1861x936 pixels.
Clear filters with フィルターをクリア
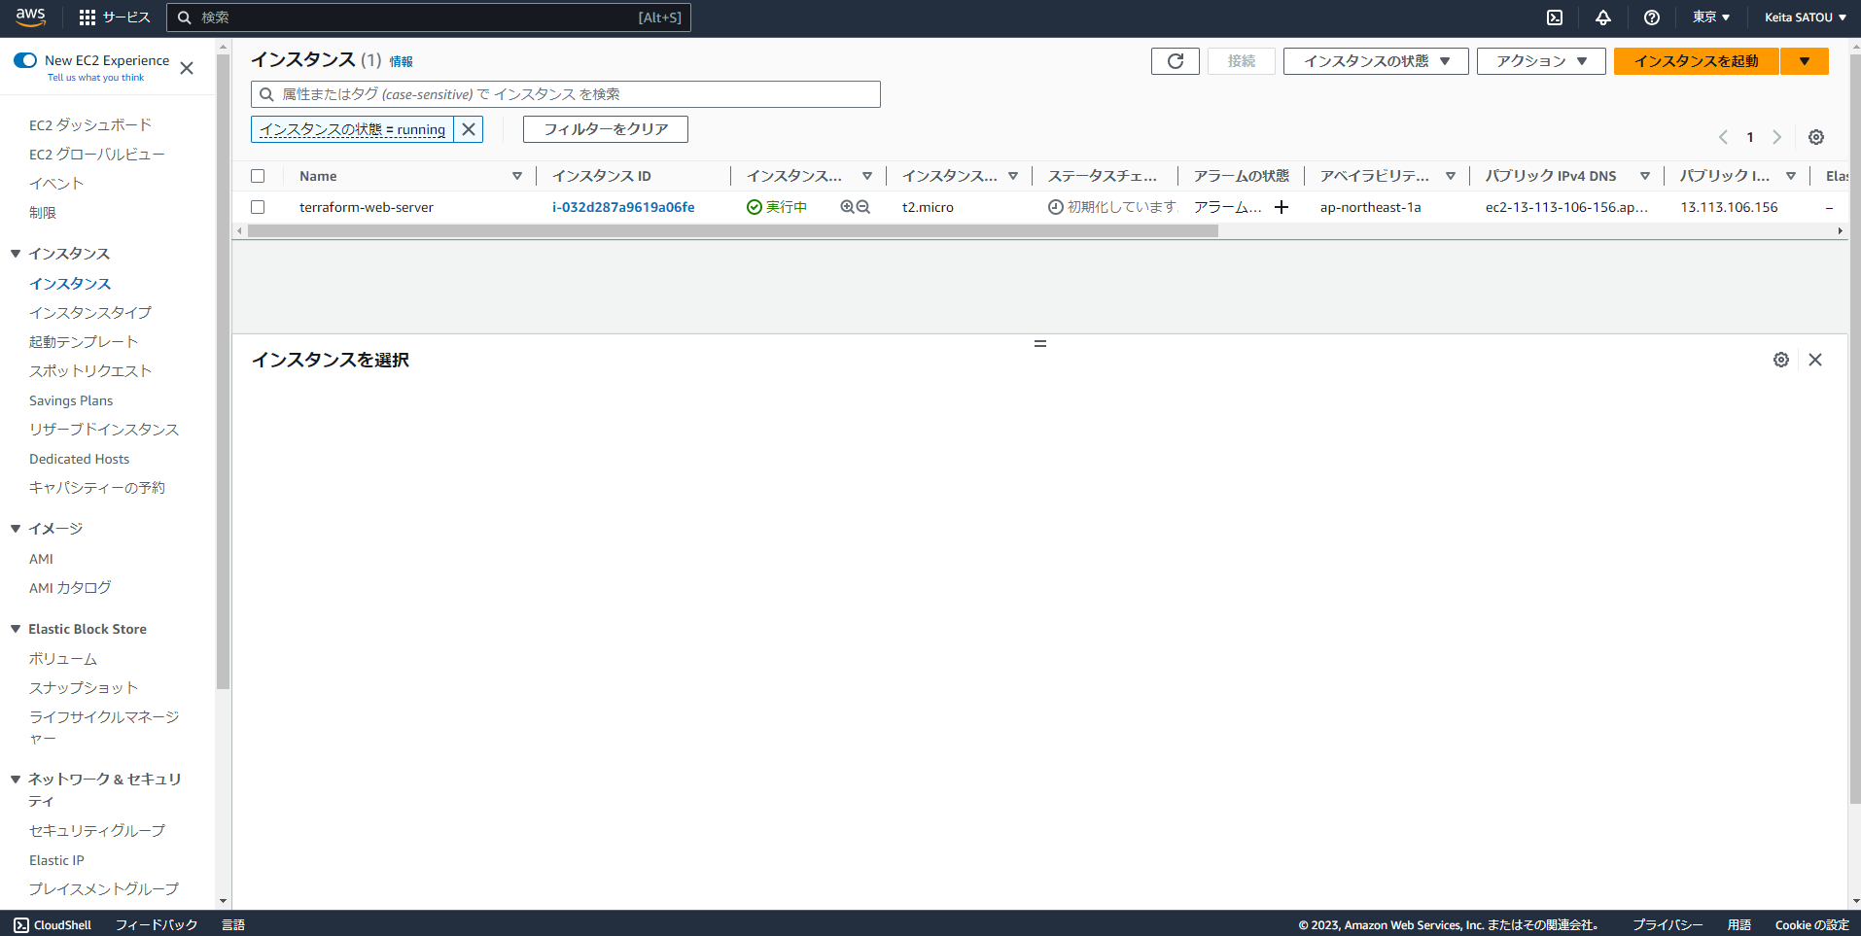(606, 129)
